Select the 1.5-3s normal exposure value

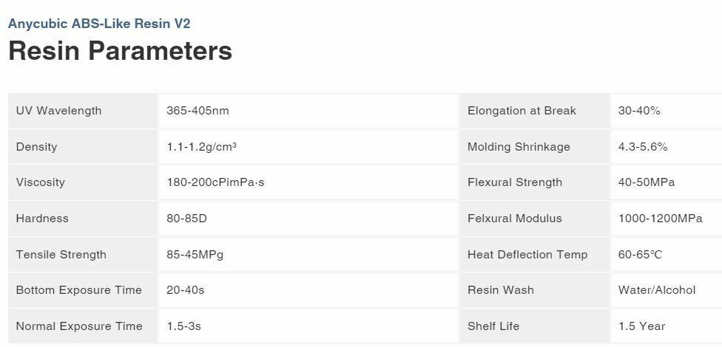tap(183, 326)
